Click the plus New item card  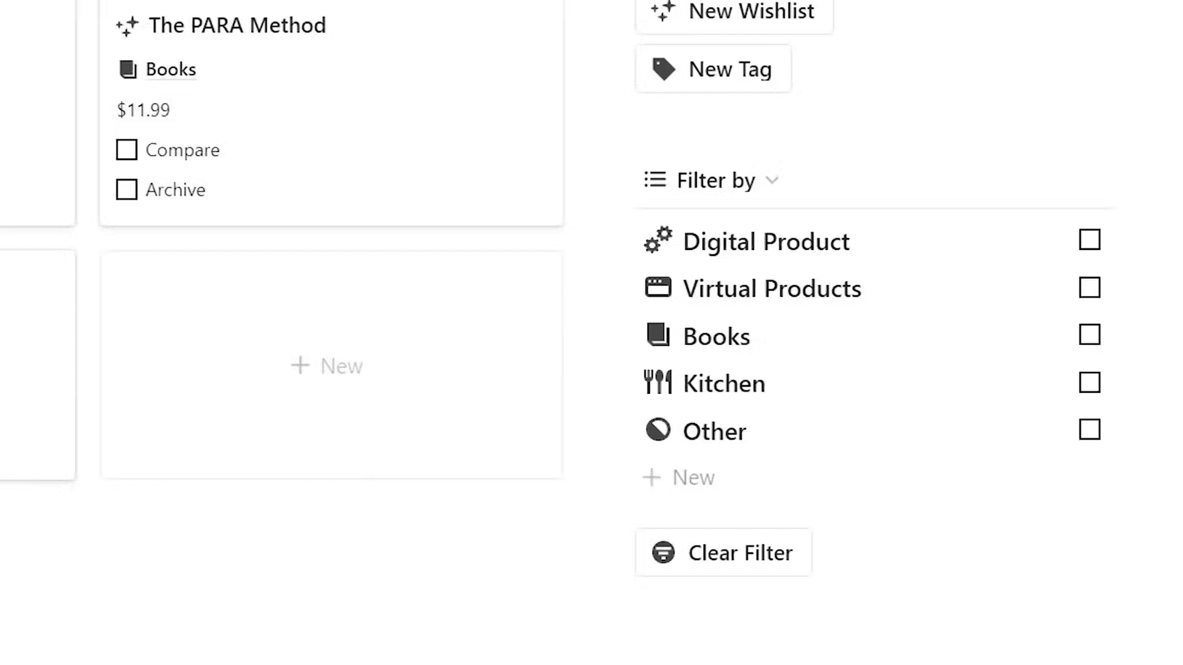pos(328,365)
